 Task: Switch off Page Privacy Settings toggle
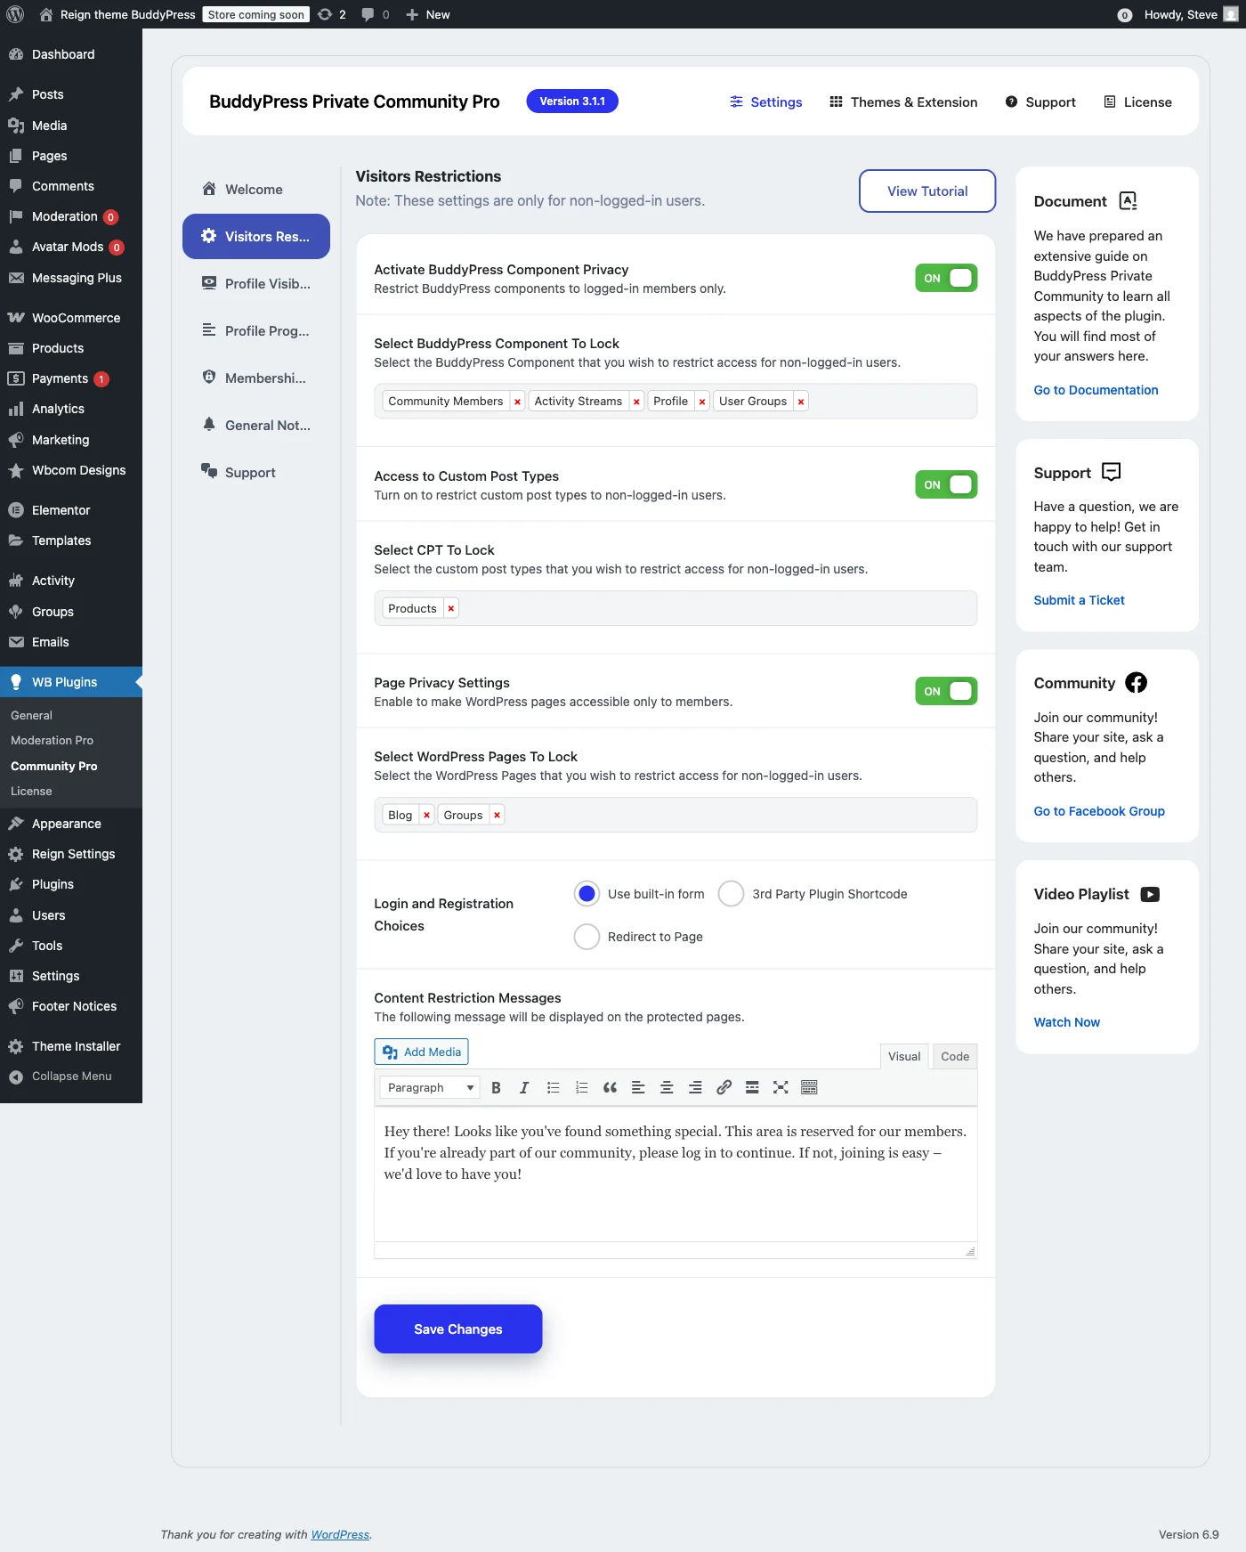point(946,691)
